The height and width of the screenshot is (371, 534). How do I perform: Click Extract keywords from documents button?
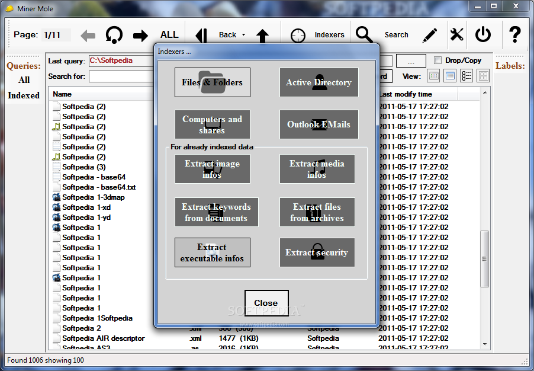tap(217, 212)
